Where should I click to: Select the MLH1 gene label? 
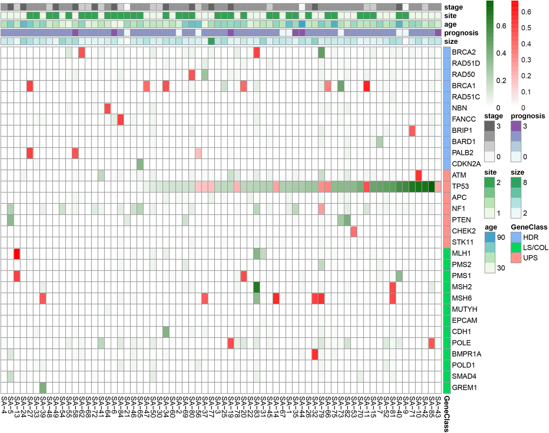pyautogui.click(x=461, y=254)
